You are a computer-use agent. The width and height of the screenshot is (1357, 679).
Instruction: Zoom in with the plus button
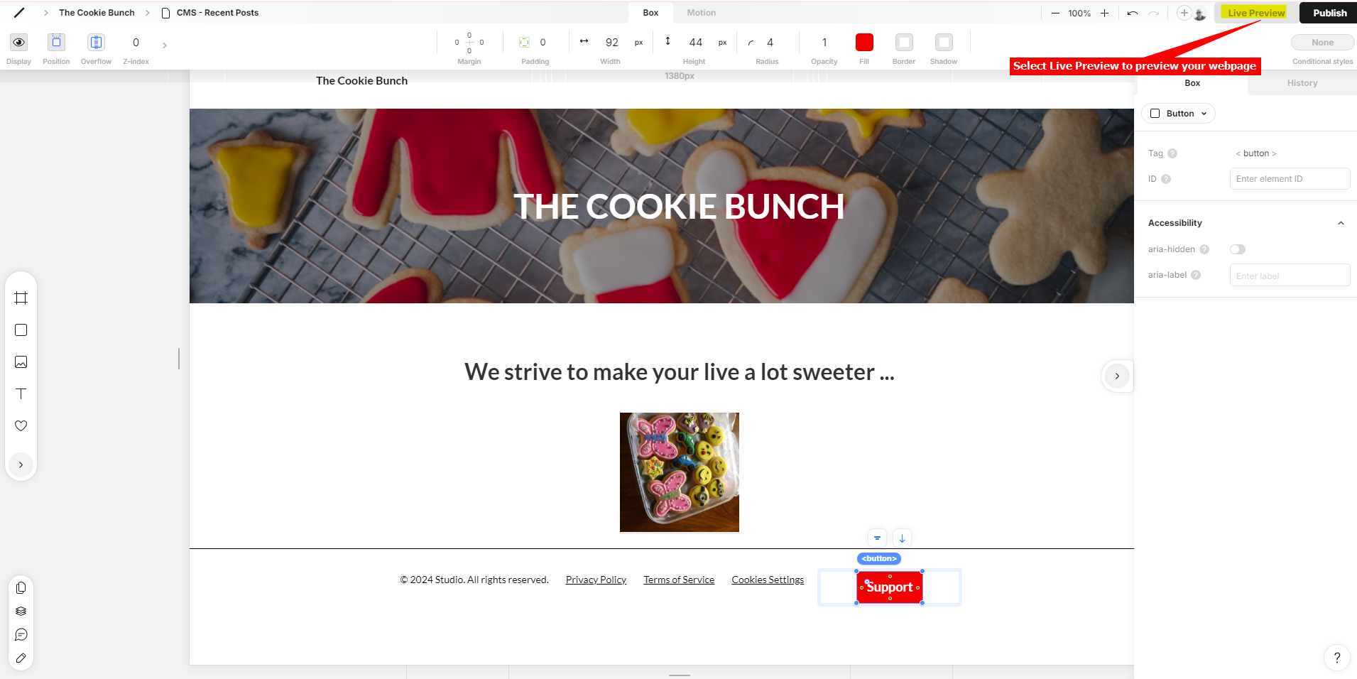coord(1104,13)
